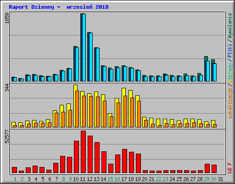Screen dimensions: 235x184
Task: Click the tallest cyan bar for day 11
Action: coord(84,47)
